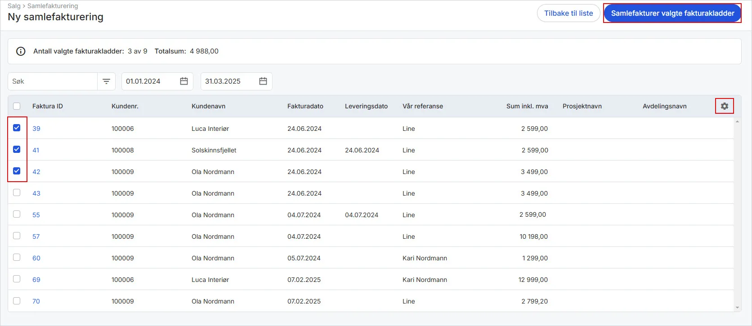The height and width of the screenshot is (326, 752).
Task: Uncheck the checkbox for invoice 42
Action: coord(17,171)
